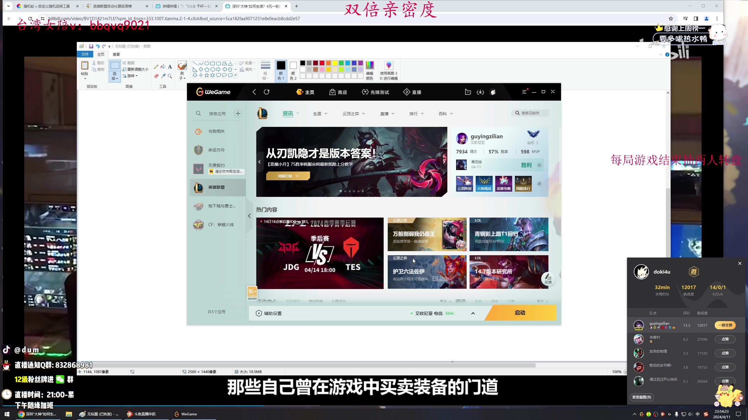Click the Save icon in Paint title bar
The width and height of the screenshot is (748, 420).
(x=91, y=46)
